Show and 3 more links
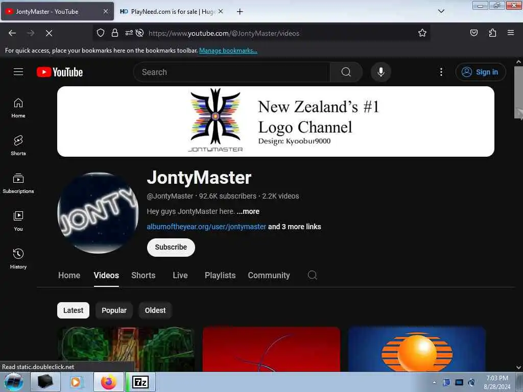Image resolution: width=523 pixels, height=392 pixels. click(295, 227)
